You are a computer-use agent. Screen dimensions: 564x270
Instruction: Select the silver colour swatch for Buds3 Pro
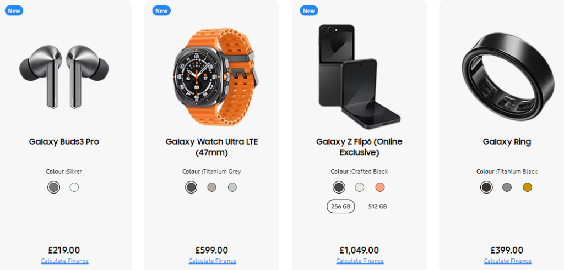point(53,188)
